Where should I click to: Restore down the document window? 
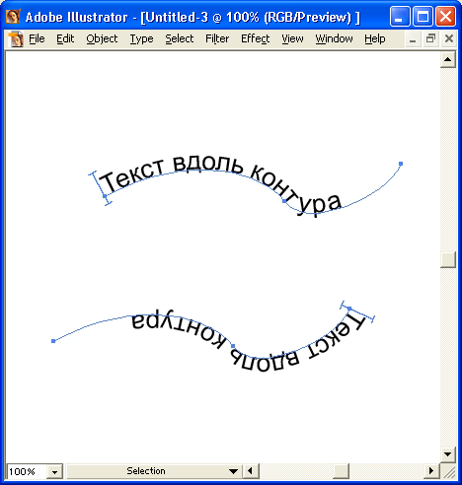[430, 38]
